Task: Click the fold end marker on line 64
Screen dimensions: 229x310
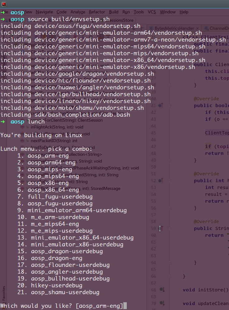Action: pos(170,263)
